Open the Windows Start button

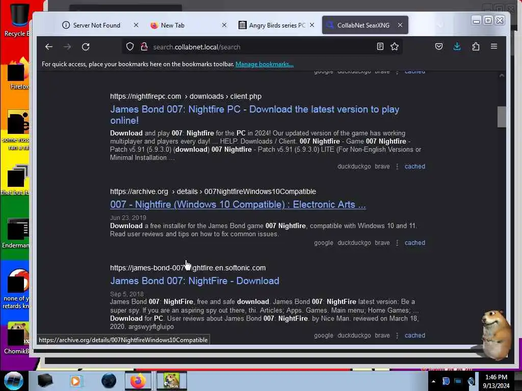(x=14, y=380)
